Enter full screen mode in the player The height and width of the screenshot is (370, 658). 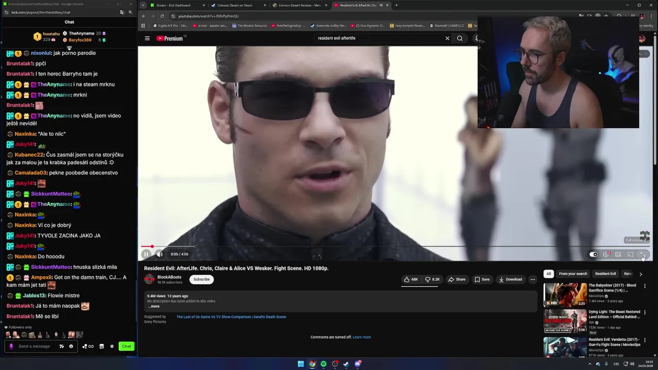(x=643, y=254)
